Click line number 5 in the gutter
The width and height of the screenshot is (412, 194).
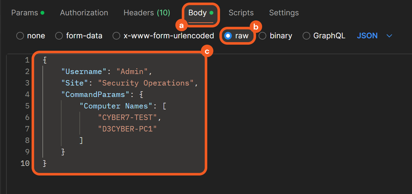pyautogui.click(x=27, y=106)
